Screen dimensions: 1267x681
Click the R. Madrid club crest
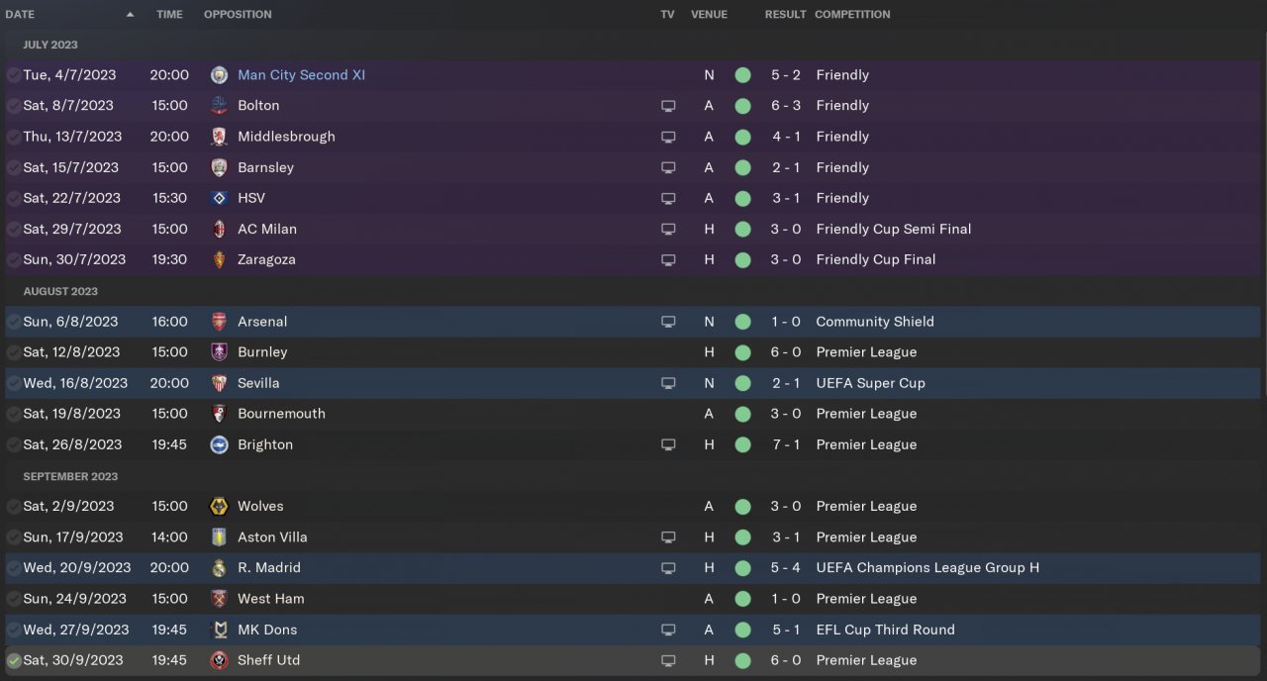[x=219, y=568]
